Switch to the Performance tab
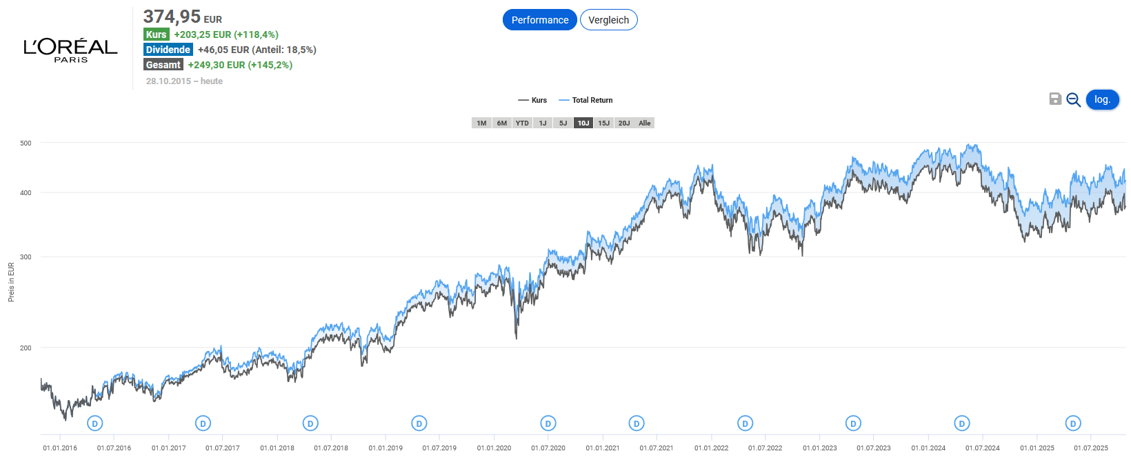The image size is (1131, 460). click(539, 20)
